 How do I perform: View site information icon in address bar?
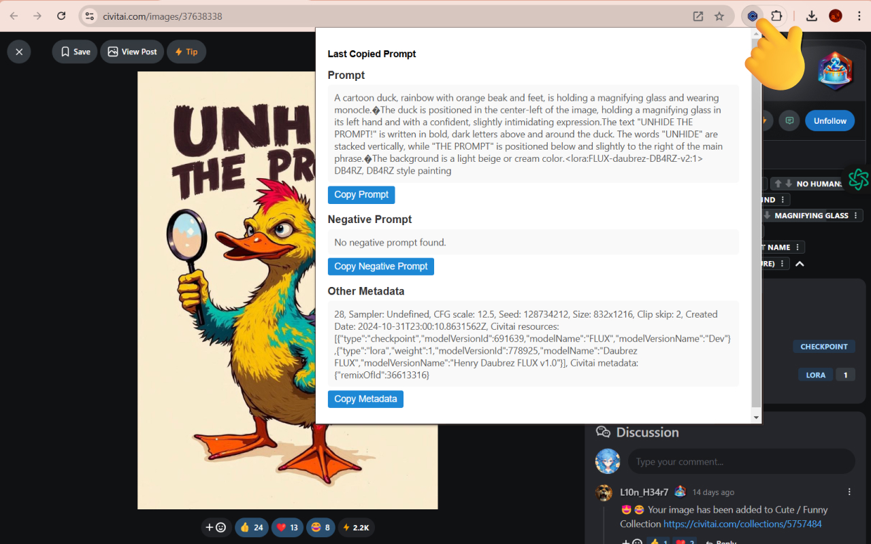89,16
